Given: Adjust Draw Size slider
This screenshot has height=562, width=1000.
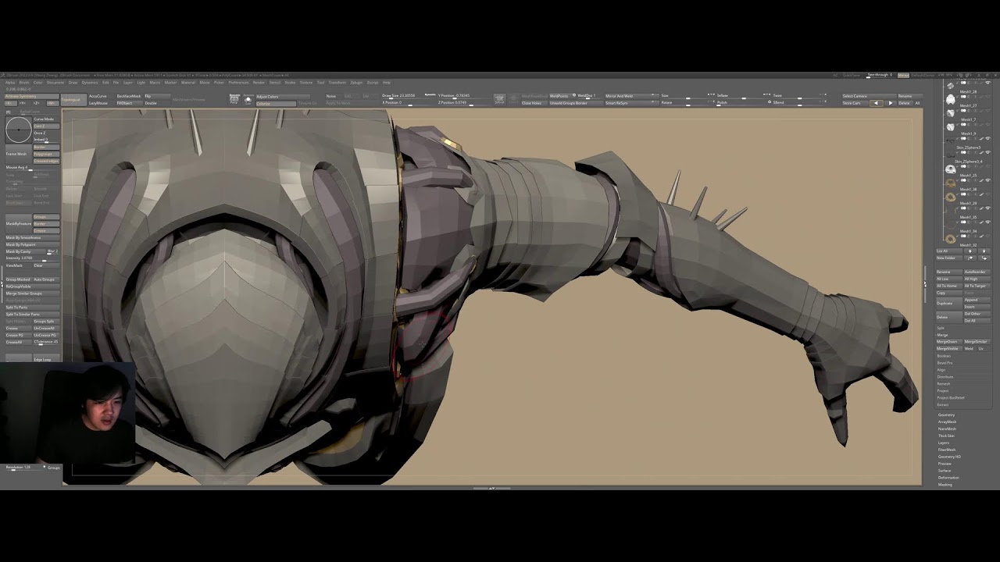Looking at the screenshot, I should point(402,96).
